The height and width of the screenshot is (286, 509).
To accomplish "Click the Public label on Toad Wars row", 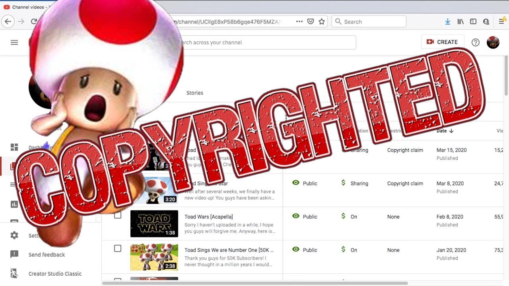I will pyautogui.click(x=310, y=217).
